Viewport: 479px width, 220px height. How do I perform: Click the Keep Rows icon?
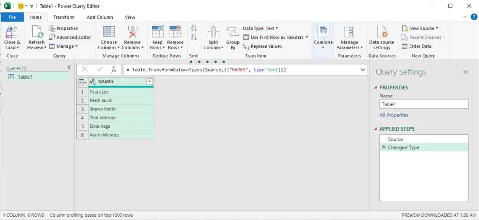(x=158, y=32)
